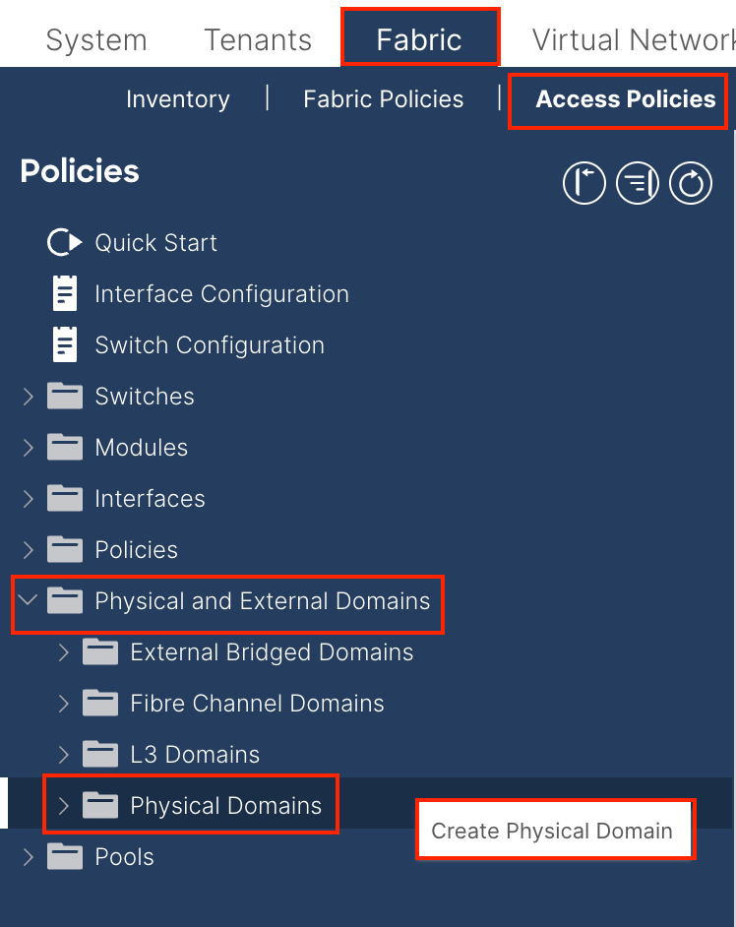Viewport: 736px width, 927px height.
Task: Go to the Inventory submenu
Action: [x=178, y=99]
